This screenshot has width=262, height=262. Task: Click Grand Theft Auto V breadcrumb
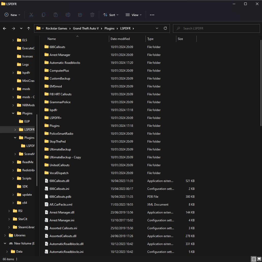[86, 28]
